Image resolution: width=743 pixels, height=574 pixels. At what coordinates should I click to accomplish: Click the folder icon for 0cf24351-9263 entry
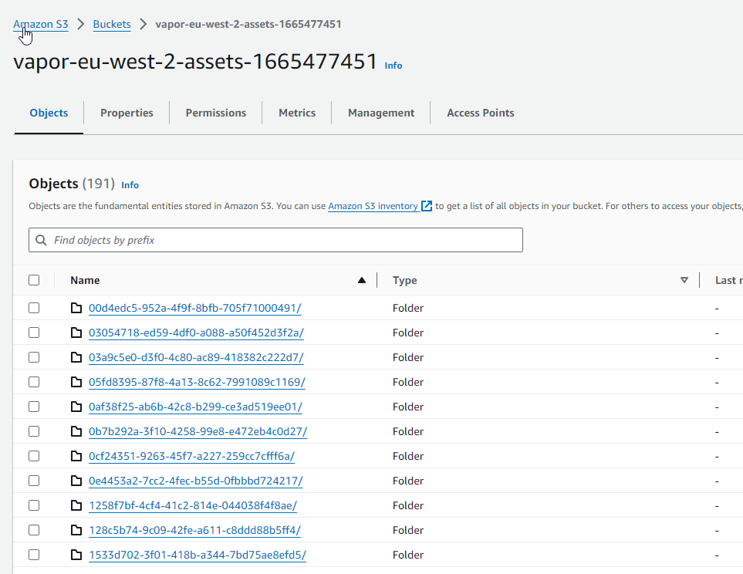pyautogui.click(x=76, y=456)
